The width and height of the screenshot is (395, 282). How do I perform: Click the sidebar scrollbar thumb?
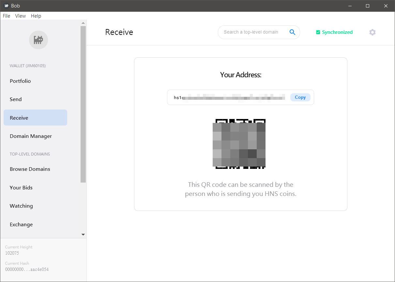point(83,104)
